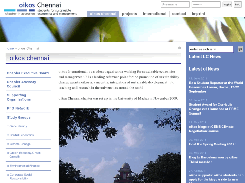Focus the enter search term field
Viewport: 245px width, 183px height.
[211, 49]
